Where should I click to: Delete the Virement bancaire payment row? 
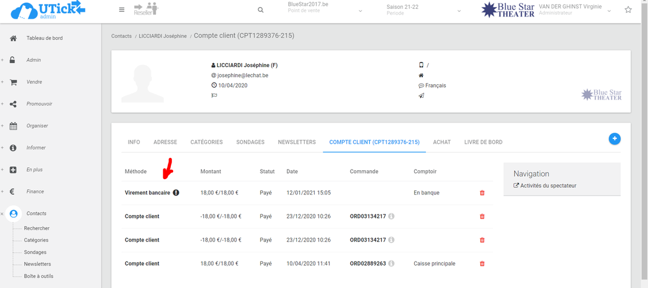coord(482,193)
